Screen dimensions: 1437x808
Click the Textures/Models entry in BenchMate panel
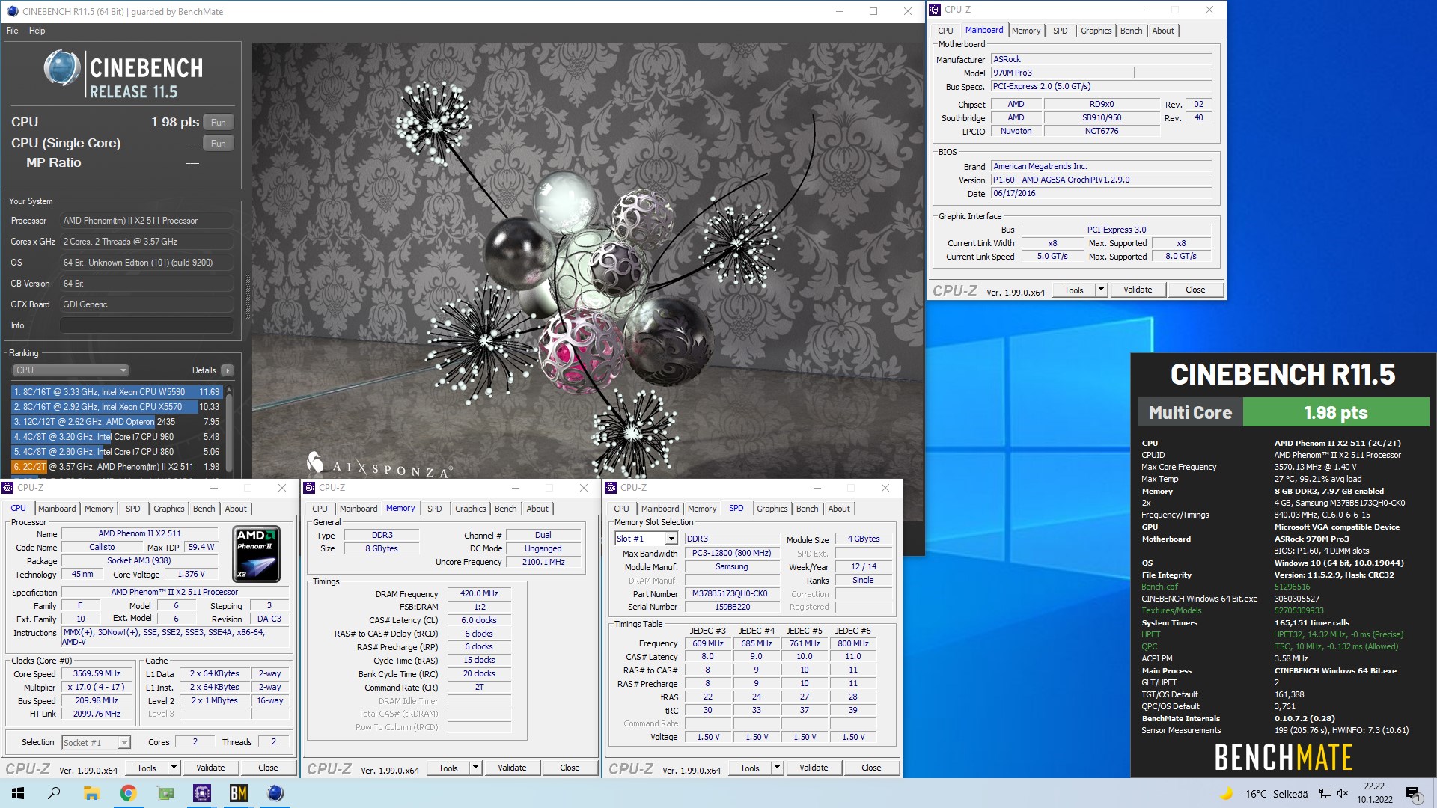(1171, 610)
